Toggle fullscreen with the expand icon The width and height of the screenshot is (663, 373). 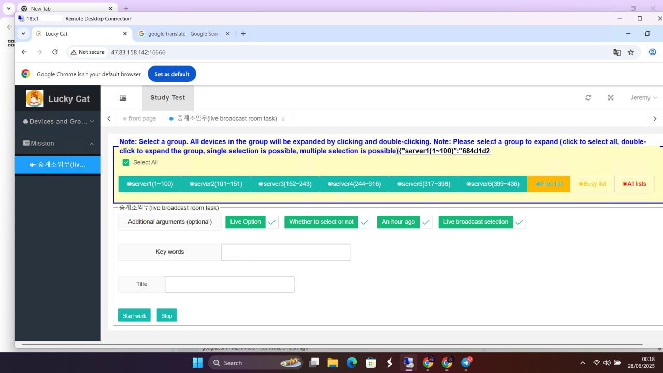[611, 98]
